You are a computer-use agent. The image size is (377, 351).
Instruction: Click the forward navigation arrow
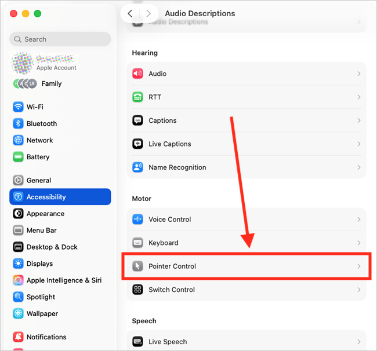tap(149, 13)
